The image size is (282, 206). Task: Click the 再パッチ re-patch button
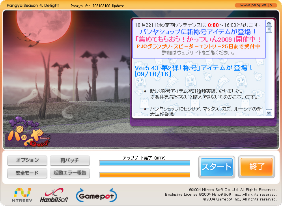[70, 161]
